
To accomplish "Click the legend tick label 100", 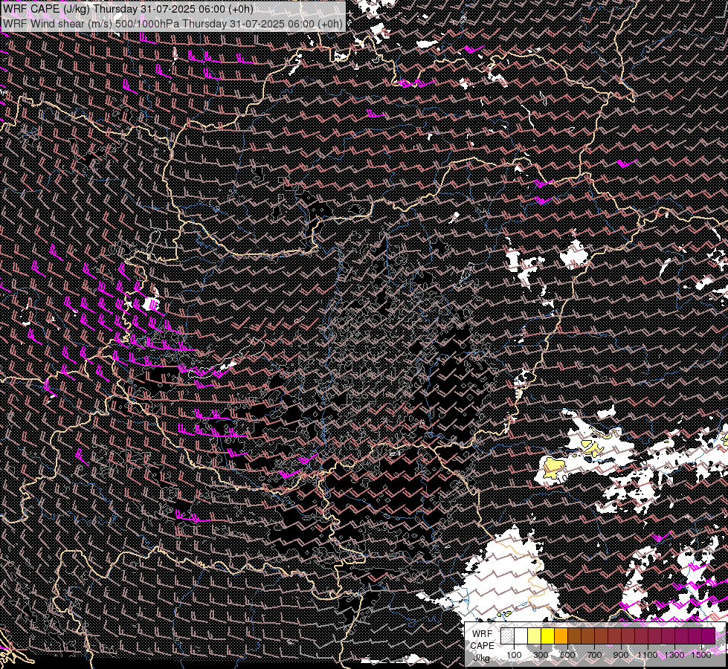I will pos(514,655).
